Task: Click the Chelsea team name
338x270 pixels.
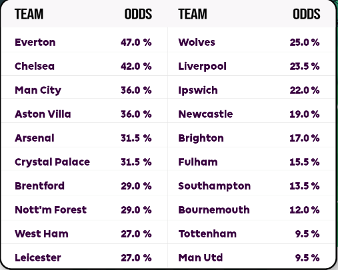Action: pyautogui.click(x=35, y=66)
